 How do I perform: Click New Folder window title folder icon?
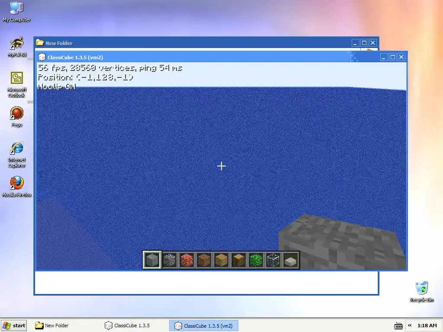(x=40, y=43)
